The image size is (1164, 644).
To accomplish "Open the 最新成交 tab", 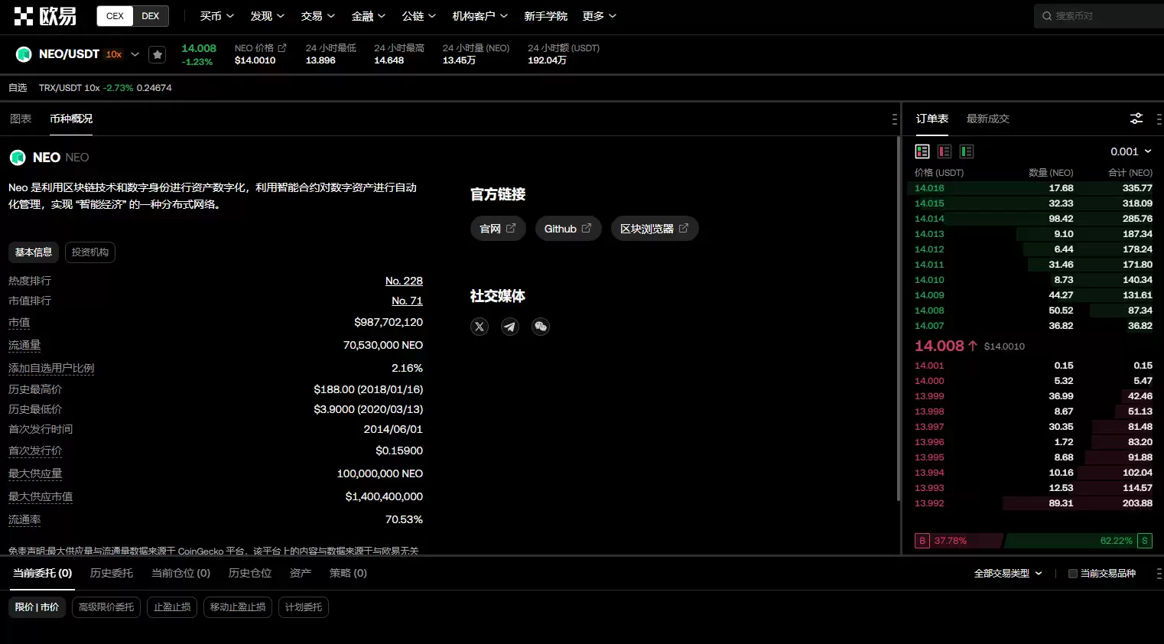I will (x=987, y=119).
